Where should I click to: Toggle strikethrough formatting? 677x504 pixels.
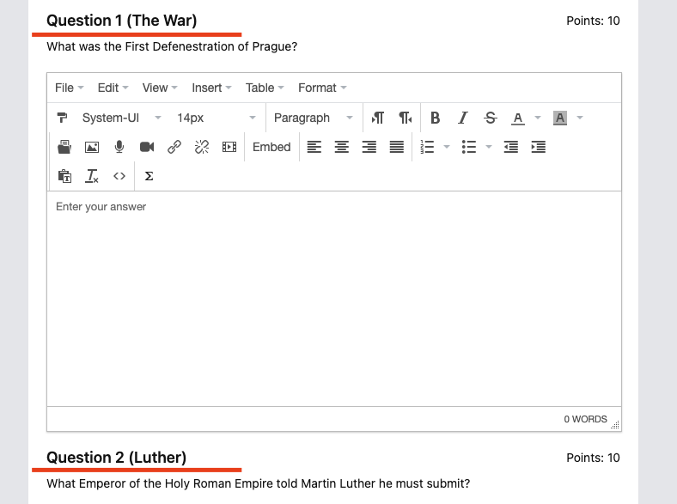pyautogui.click(x=491, y=118)
